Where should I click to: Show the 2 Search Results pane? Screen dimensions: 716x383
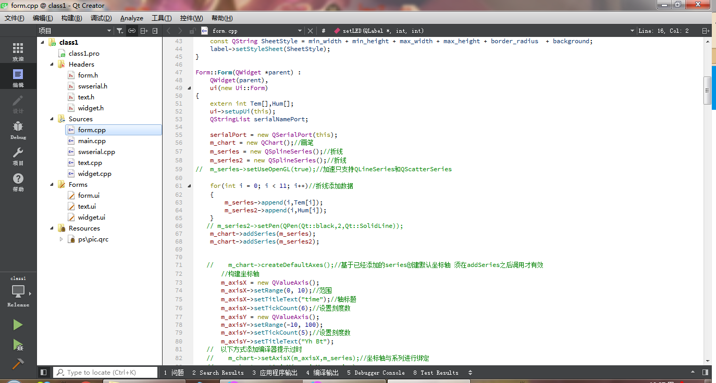tap(218, 373)
